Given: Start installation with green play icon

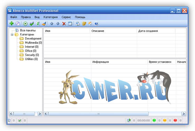Looking at the screenshot, I should pos(25,24).
